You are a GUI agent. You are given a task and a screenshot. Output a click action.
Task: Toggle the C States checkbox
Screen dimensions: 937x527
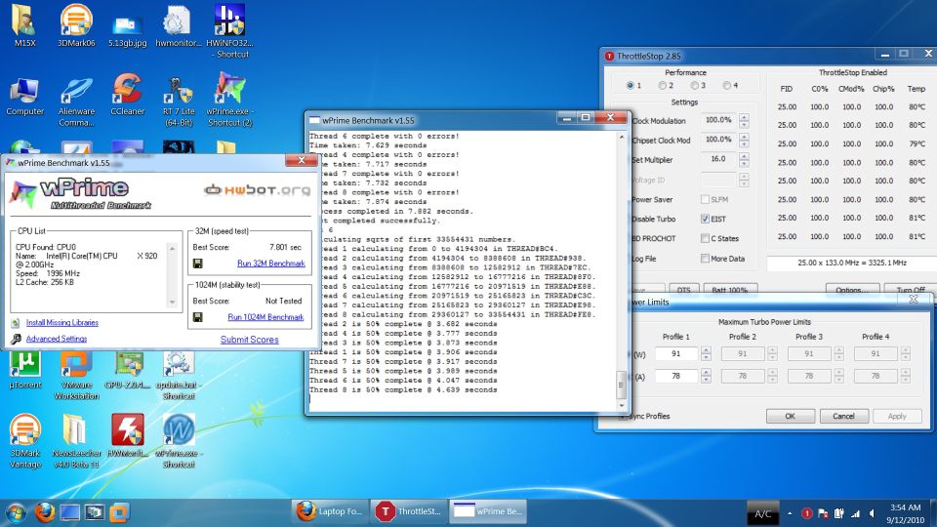(705, 238)
